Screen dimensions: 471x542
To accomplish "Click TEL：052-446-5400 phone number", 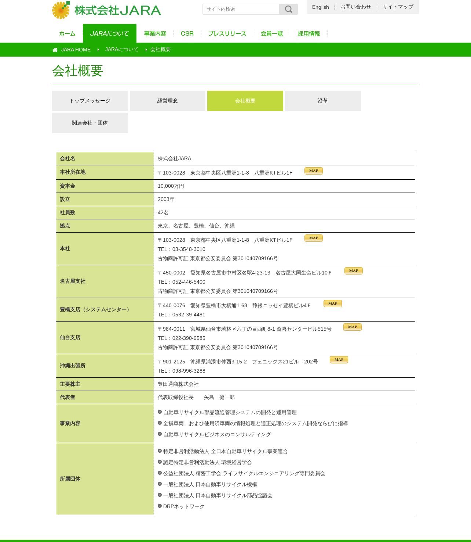I will point(182,282).
